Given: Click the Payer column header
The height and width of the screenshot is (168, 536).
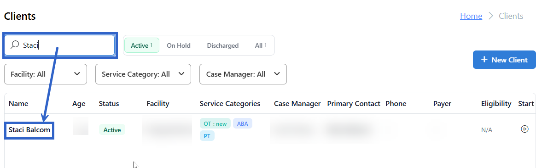Looking at the screenshot, I should point(443,104).
